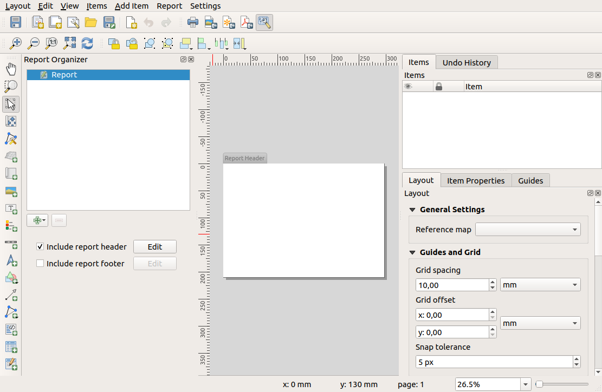602x392 pixels.
Task: Open the Grid spacing unit dropdown
Action: point(540,285)
